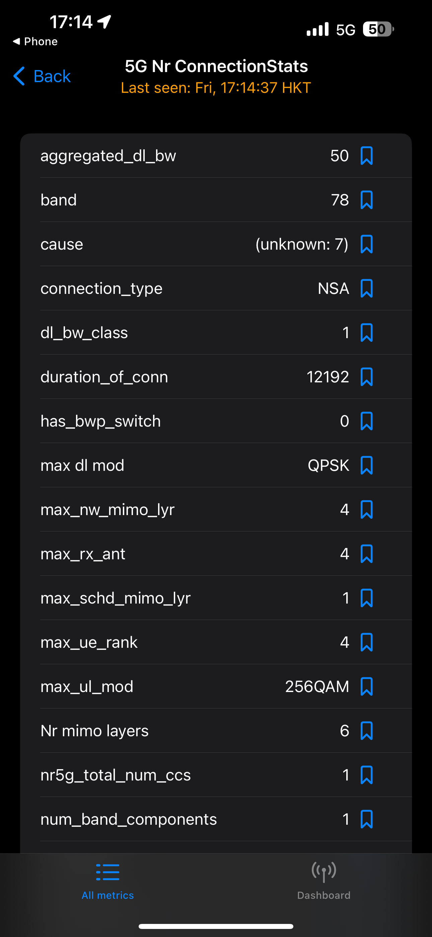Toggle bookmark for max dl mod

click(x=366, y=465)
